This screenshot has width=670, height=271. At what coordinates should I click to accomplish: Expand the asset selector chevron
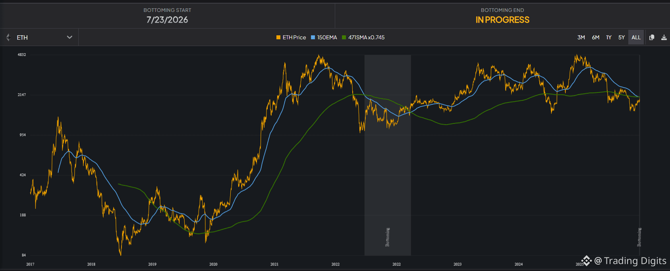(x=70, y=37)
